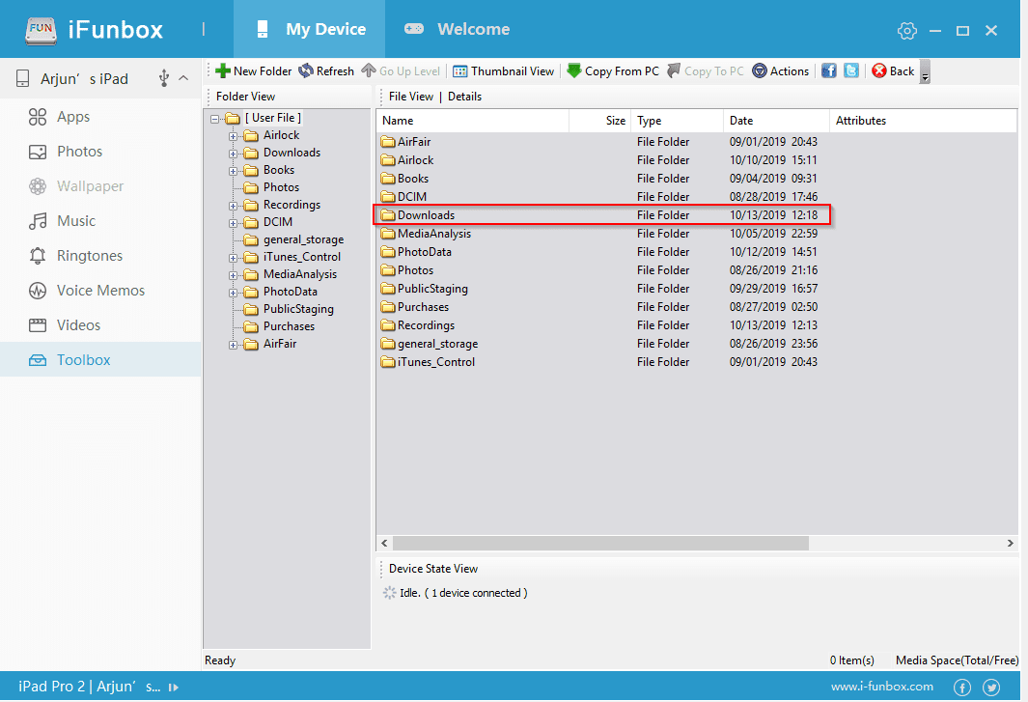Open Videos in the sidebar
Image resolution: width=1028 pixels, height=702 pixels.
click(101, 325)
